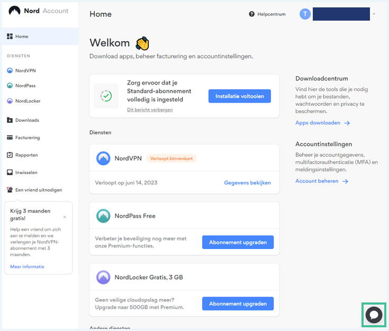Click the 'Accountinstellingen' heading

click(x=323, y=144)
